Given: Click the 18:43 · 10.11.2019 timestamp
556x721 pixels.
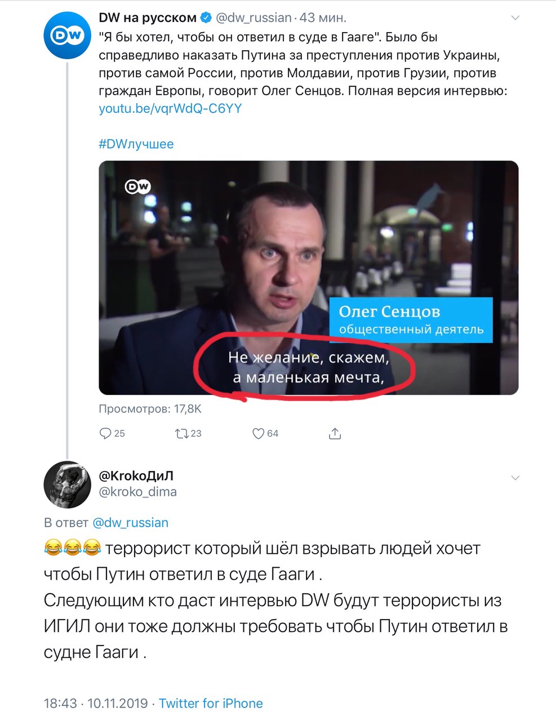Looking at the screenshot, I should point(96,703).
